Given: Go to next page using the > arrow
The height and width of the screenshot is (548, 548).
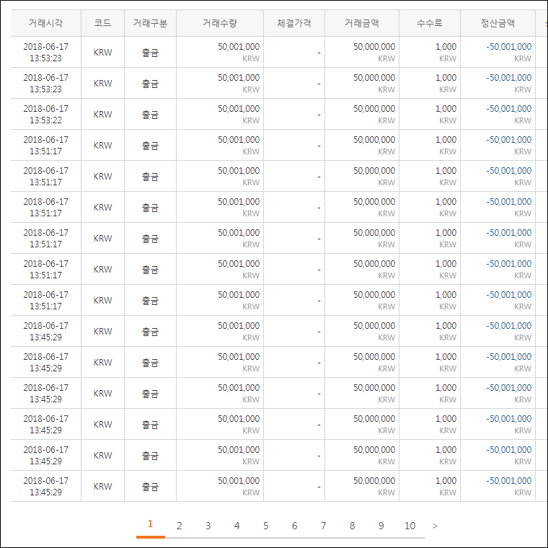Looking at the screenshot, I should click(x=435, y=526).
